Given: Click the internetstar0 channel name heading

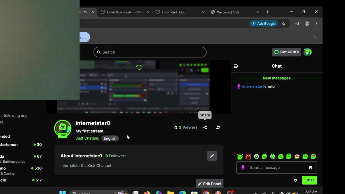Looking at the screenshot, I should [93, 123].
